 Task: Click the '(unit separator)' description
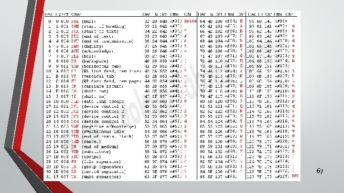tap(101, 177)
